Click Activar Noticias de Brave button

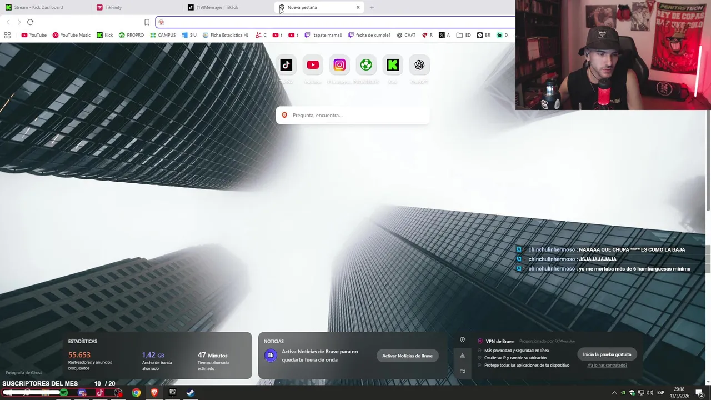pos(407,356)
